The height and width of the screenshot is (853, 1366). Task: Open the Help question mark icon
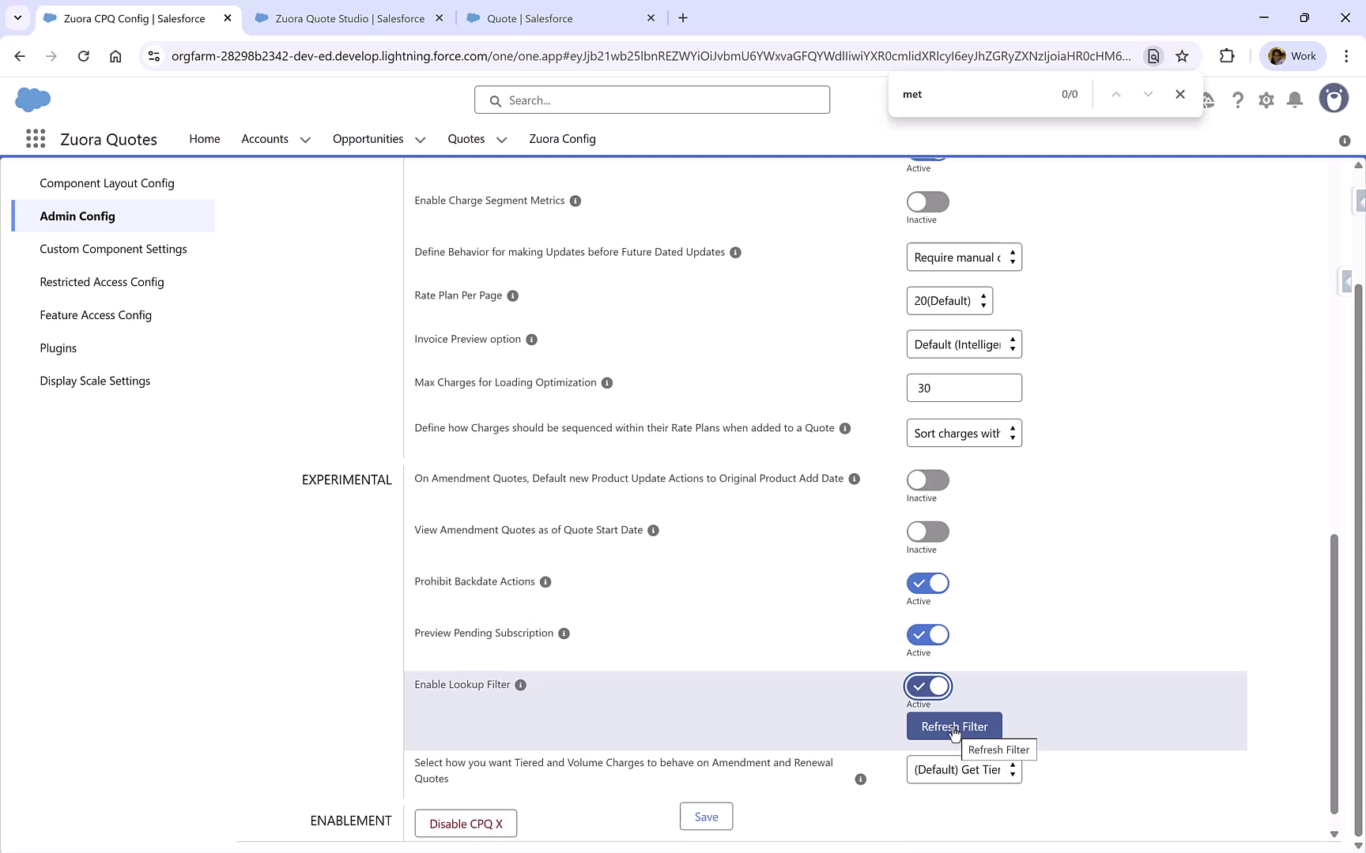tap(1238, 100)
